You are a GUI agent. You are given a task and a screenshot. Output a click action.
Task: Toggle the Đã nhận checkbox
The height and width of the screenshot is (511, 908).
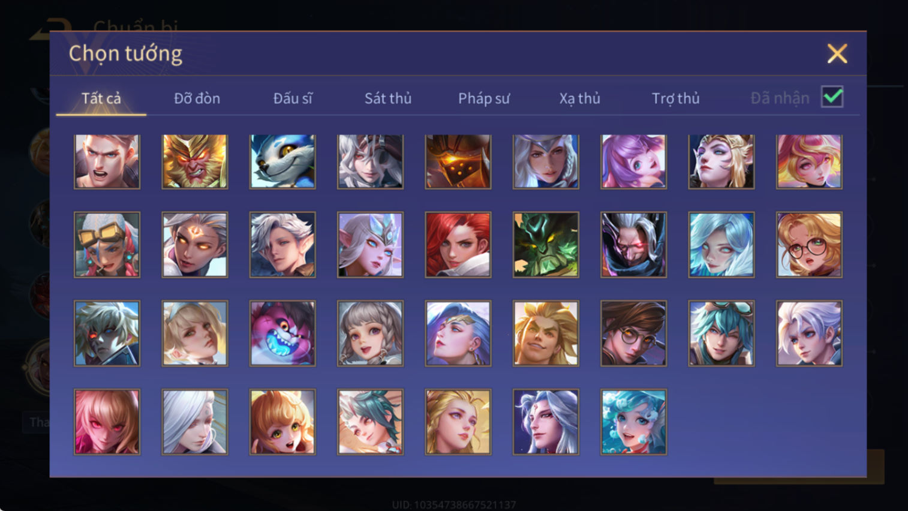[832, 97]
